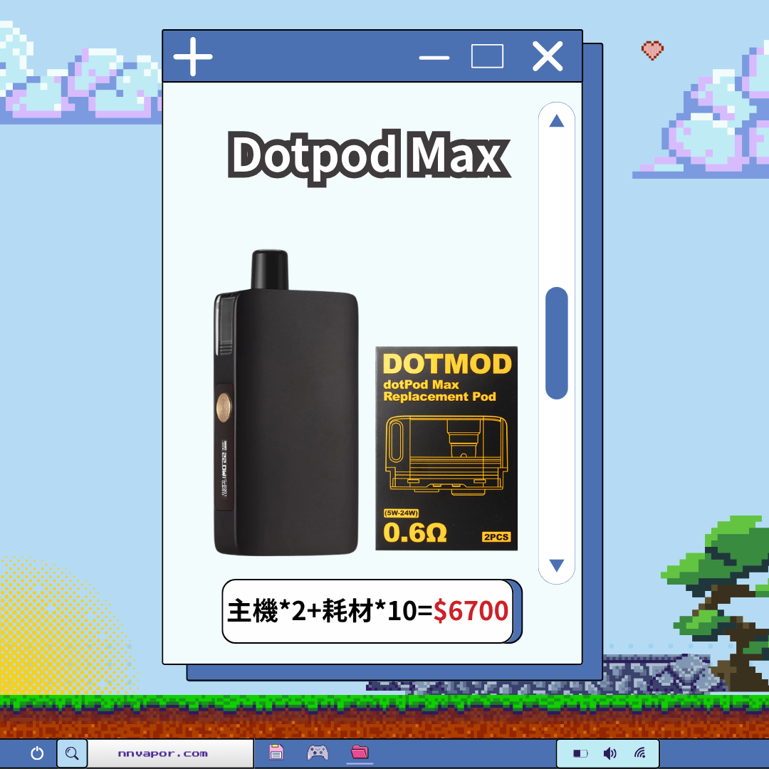Close the Dotpod Max window
769x769 pixels.
pos(548,56)
